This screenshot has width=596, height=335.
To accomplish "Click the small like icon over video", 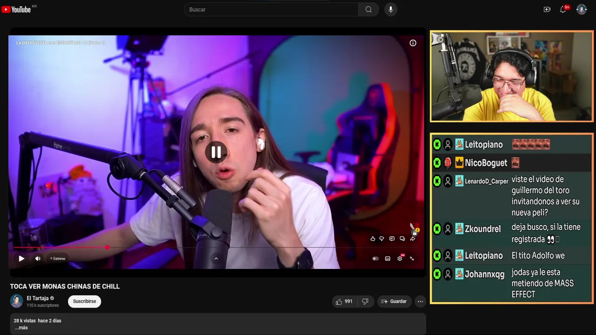I will tap(372, 239).
